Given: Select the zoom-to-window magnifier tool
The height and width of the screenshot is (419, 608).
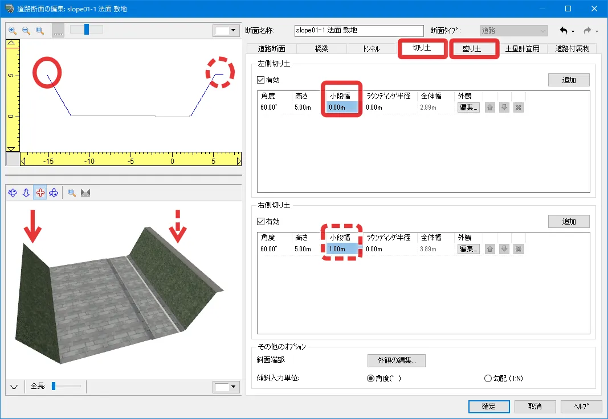Looking at the screenshot, I should coord(40,31).
